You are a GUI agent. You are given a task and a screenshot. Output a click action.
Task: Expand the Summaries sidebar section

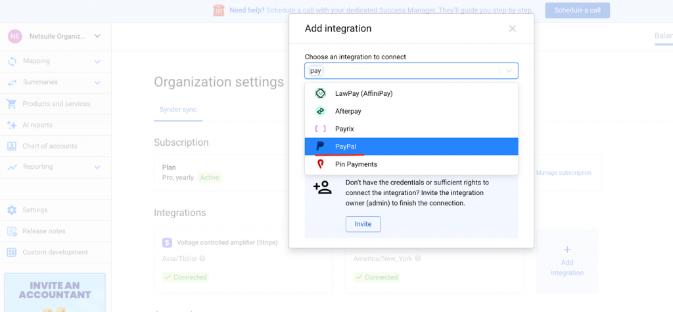97,82
